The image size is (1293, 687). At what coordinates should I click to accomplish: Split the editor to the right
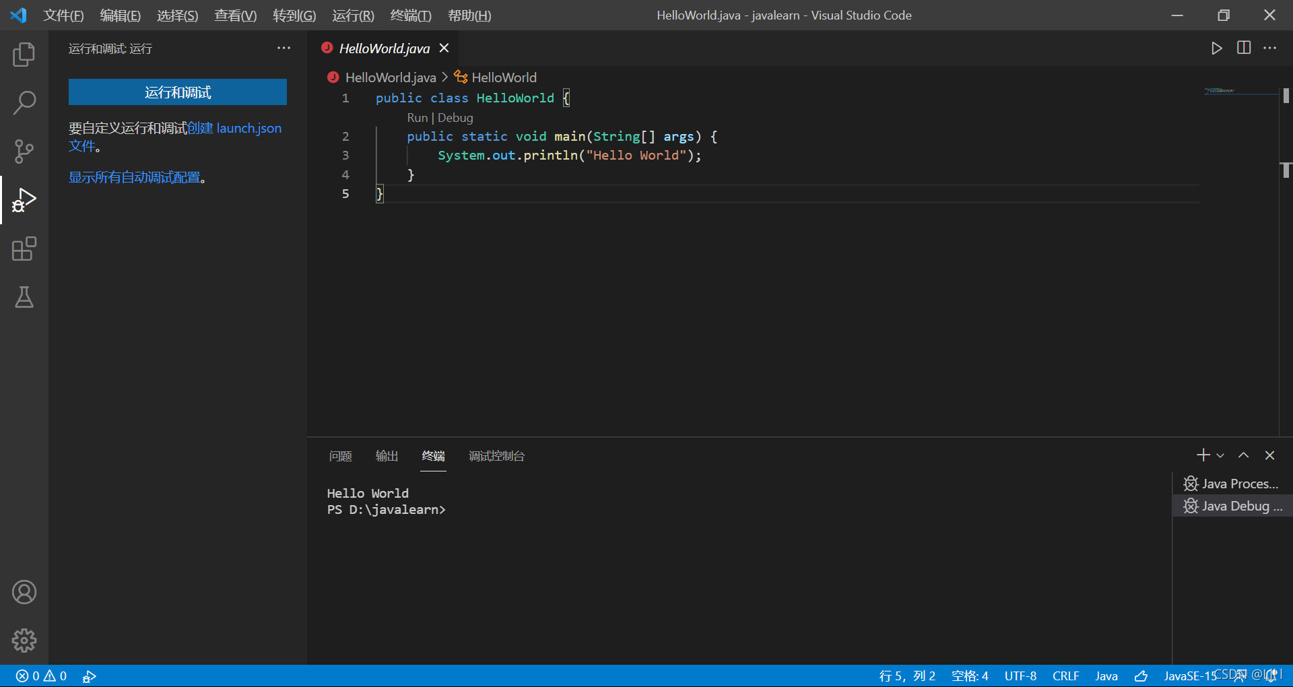[x=1244, y=48]
